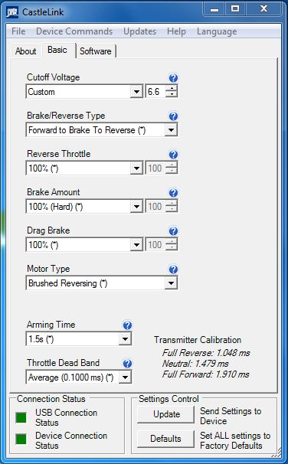Open the Motor Type help icon
This screenshot has height=464, width=288.
[x=173, y=269]
